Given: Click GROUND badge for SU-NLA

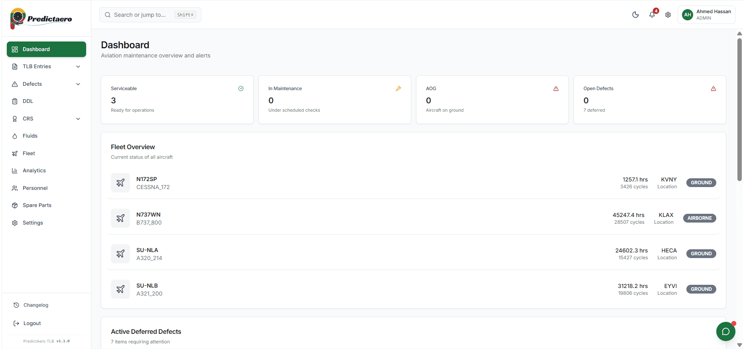Looking at the screenshot, I should click(701, 254).
